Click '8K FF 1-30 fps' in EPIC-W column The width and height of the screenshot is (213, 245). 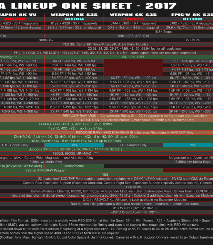point(188,61)
